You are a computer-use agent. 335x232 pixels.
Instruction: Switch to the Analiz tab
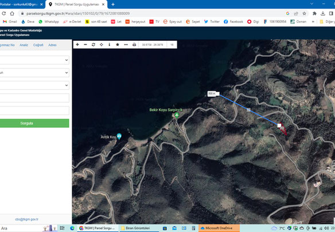(x=24, y=45)
